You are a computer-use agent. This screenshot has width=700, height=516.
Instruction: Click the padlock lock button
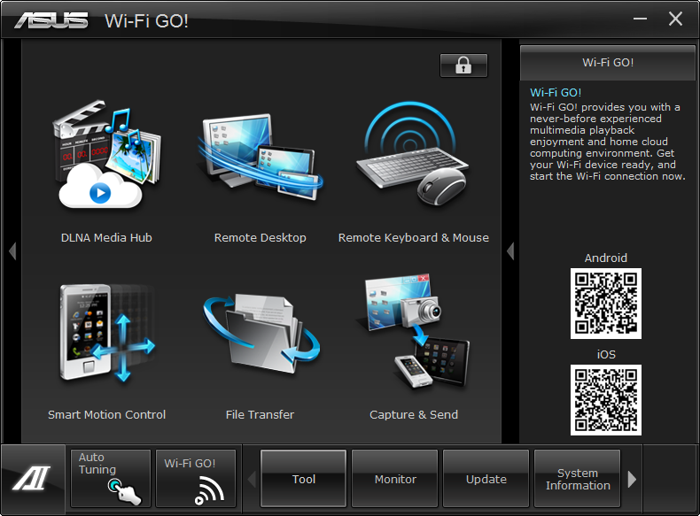point(463,65)
